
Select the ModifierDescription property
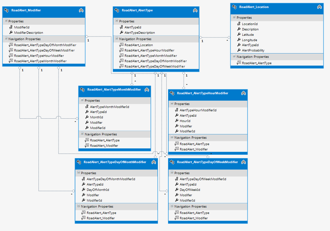(x=28, y=33)
